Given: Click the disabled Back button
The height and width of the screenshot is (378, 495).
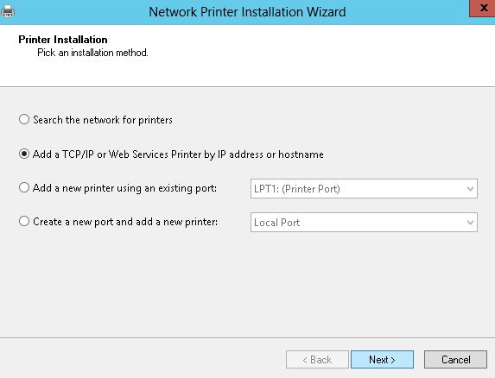Looking at the screenshot, I should coord(317,359).
